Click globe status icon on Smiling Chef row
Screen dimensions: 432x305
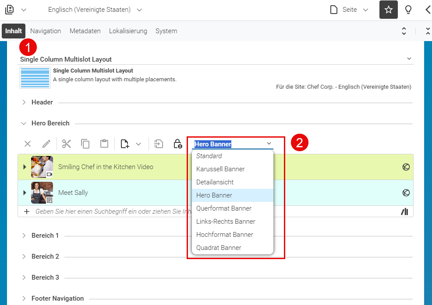(406, 167)
